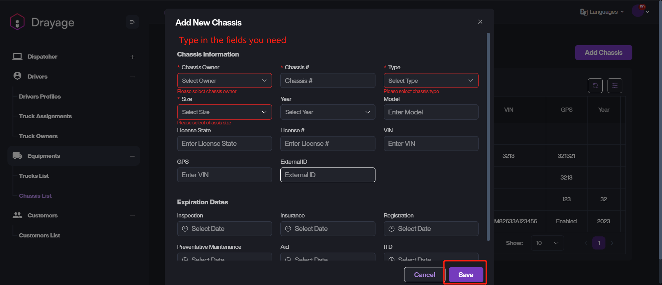This screenshot has width=662, height=285.
Task: Expand the Select Year dropdown
Action: (x=327, y=112)
